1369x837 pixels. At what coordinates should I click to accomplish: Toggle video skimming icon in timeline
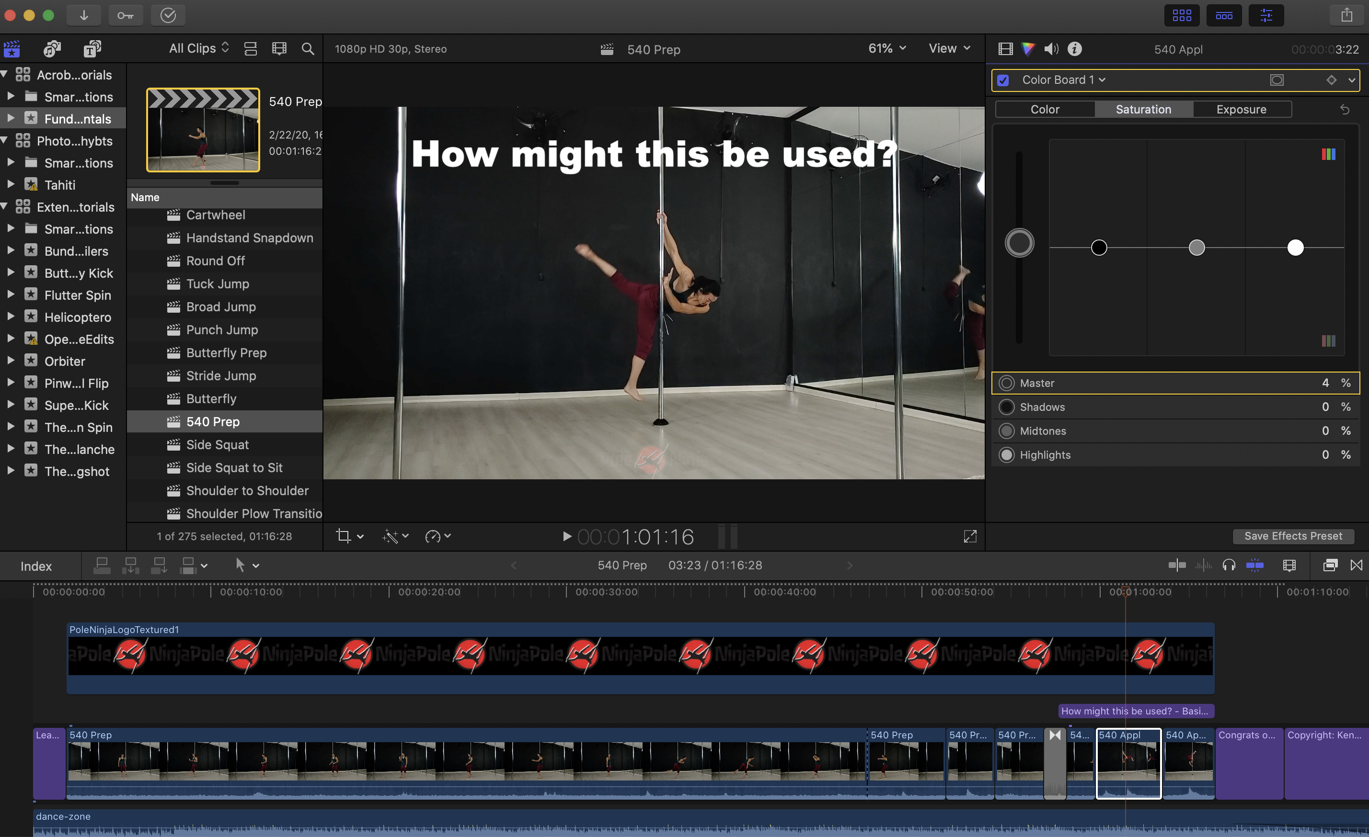(x=1177, y=565)
